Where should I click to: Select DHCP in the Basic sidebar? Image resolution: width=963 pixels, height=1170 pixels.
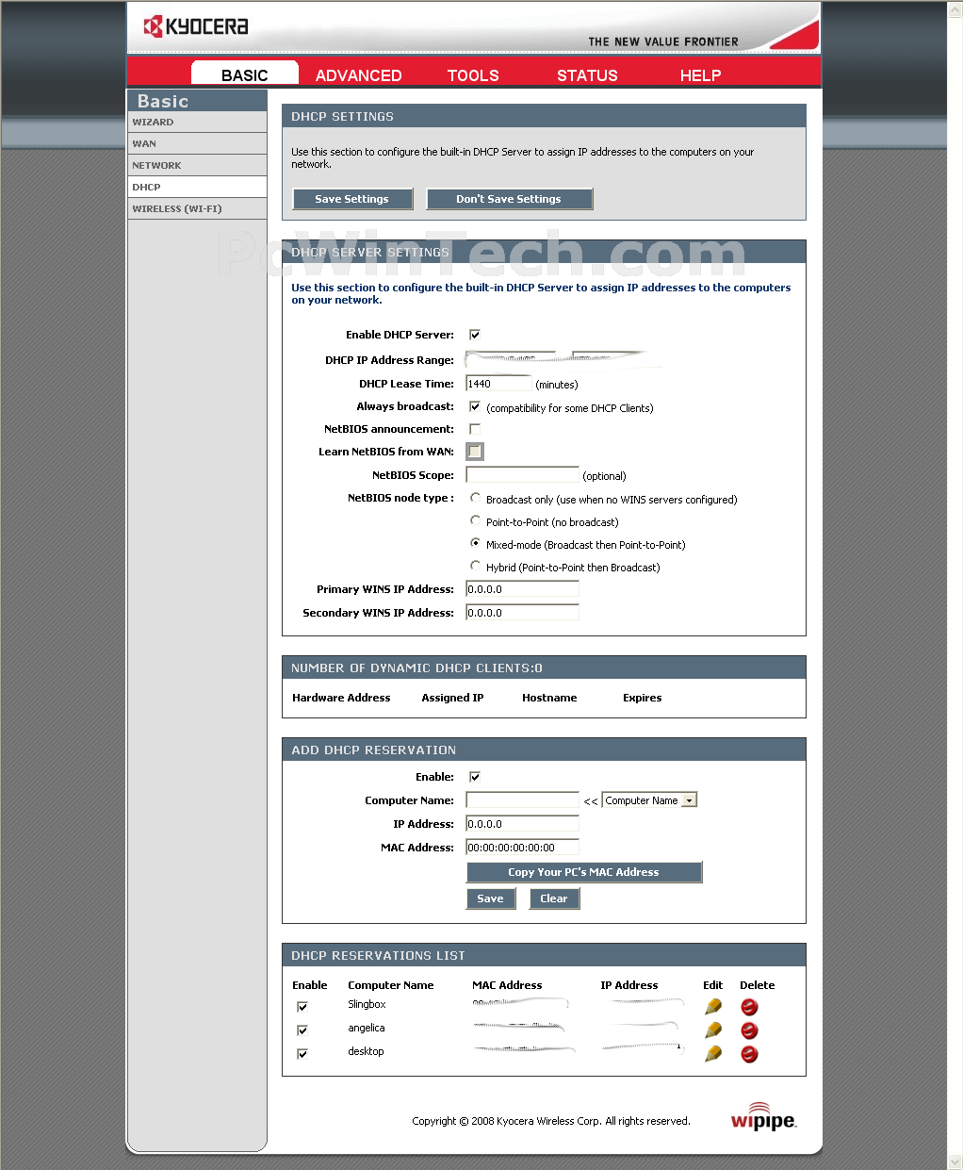coord(197,188)
